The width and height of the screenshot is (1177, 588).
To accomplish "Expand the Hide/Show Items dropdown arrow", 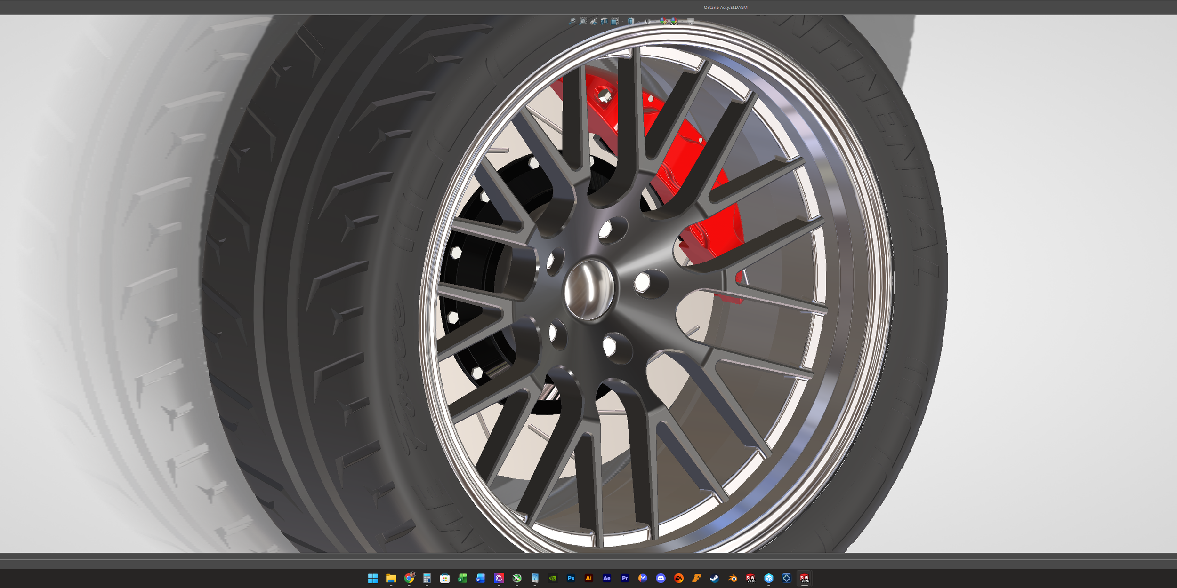I will (x=655, y=21).
